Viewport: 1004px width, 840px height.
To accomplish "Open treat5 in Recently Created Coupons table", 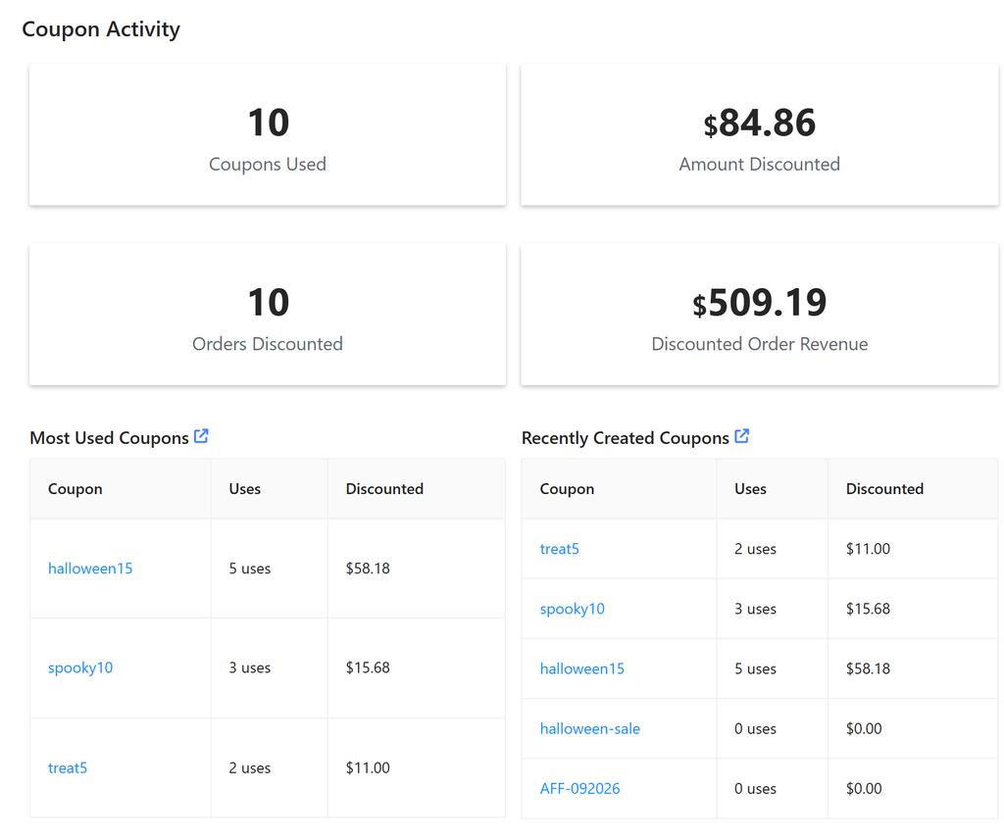I will click(x=560, y=549).
